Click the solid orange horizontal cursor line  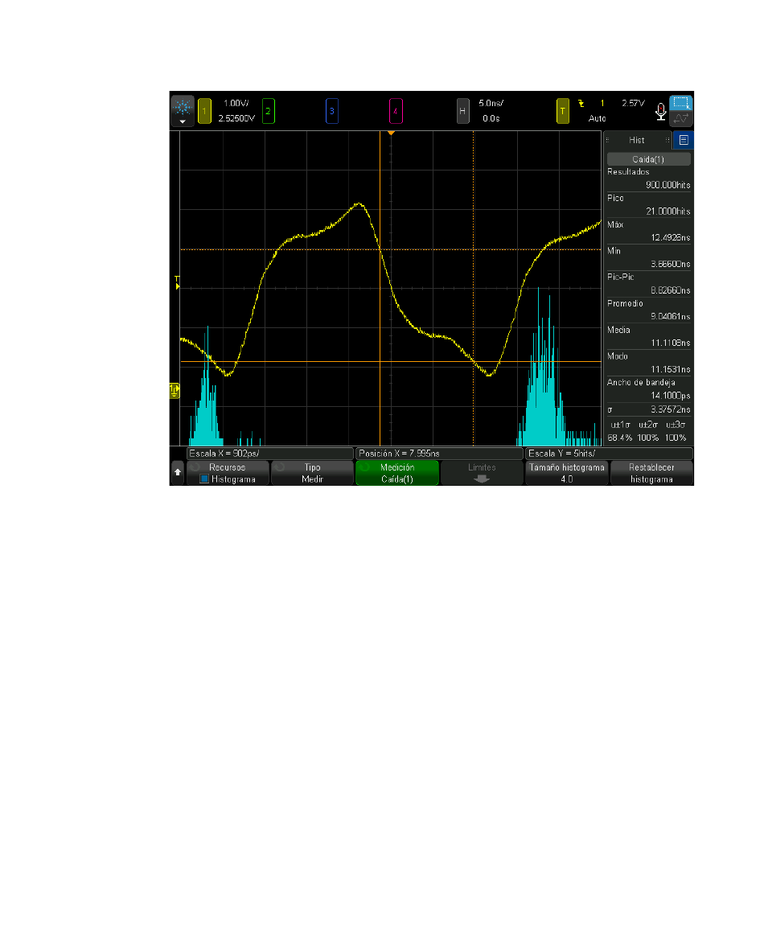391,362
